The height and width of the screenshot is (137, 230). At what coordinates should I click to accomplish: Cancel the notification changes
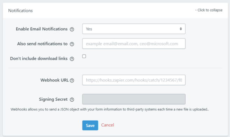click(108, 125)
